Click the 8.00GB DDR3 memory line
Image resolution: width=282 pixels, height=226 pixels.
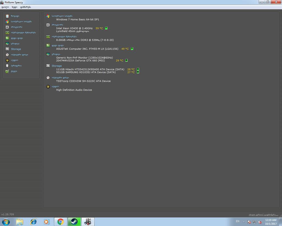click(x=85, y=40)
